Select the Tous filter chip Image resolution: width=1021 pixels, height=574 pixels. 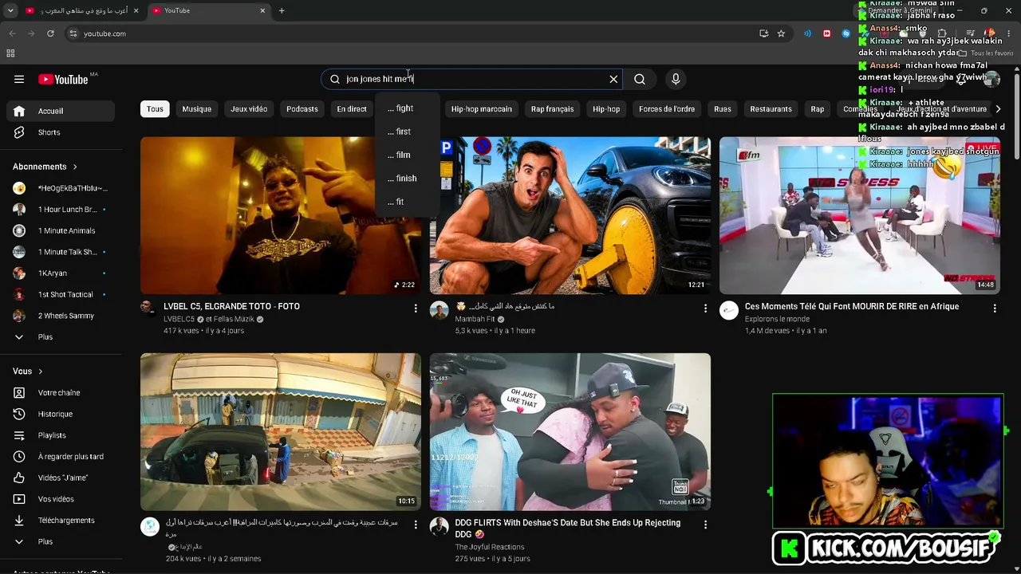pos(155,109)
